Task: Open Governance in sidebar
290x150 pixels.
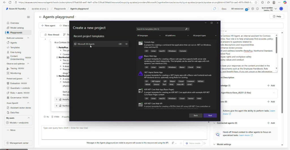Action: point(16,98)
